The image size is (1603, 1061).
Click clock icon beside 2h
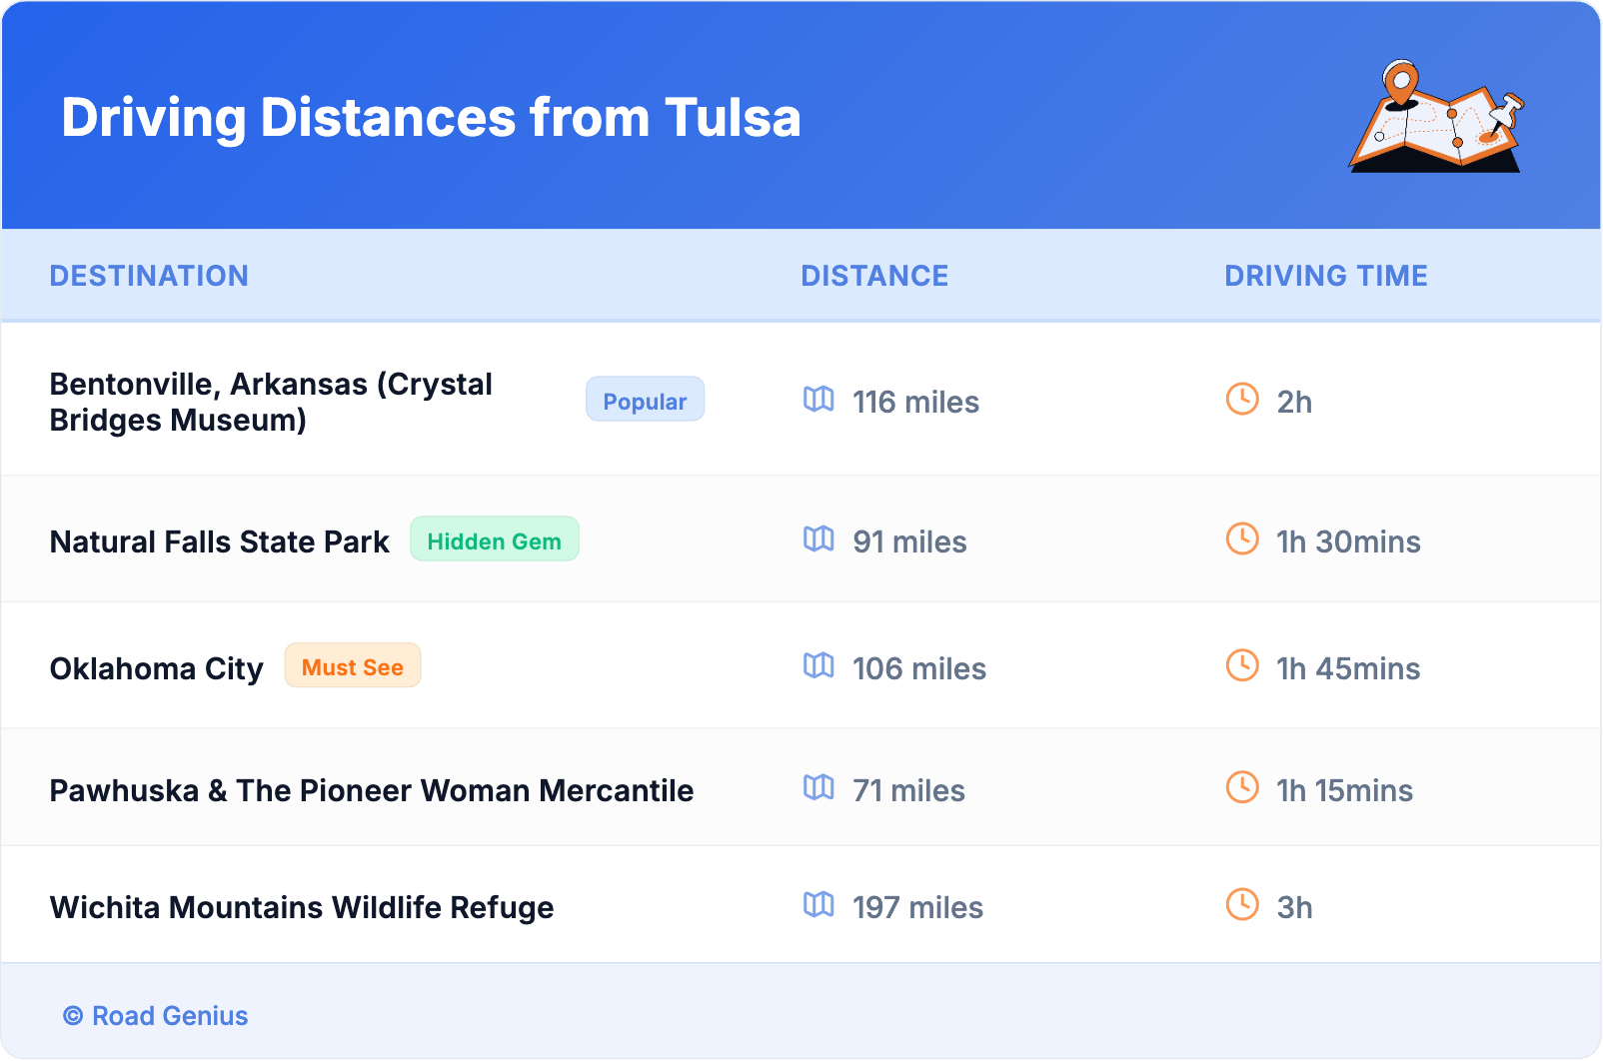pos(1242,400)
